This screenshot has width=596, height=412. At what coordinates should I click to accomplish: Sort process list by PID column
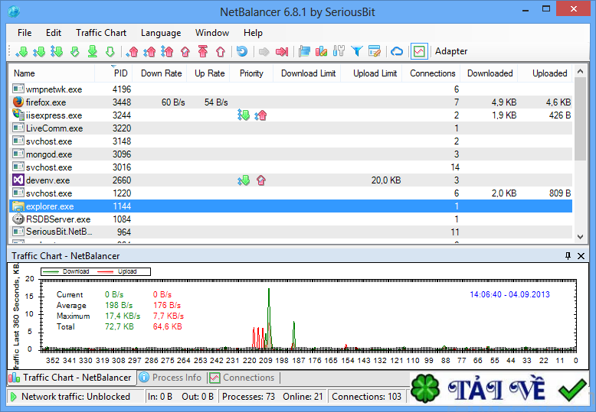click(120, 73)
